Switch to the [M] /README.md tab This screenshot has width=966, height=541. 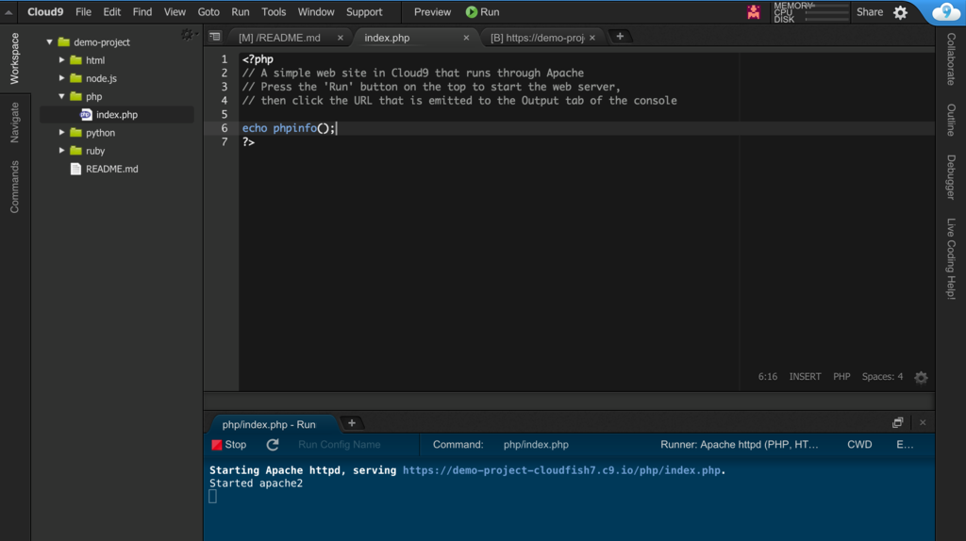click(279, 38)
